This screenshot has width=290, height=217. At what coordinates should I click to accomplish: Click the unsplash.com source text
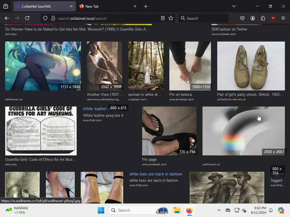pos(137,99)
